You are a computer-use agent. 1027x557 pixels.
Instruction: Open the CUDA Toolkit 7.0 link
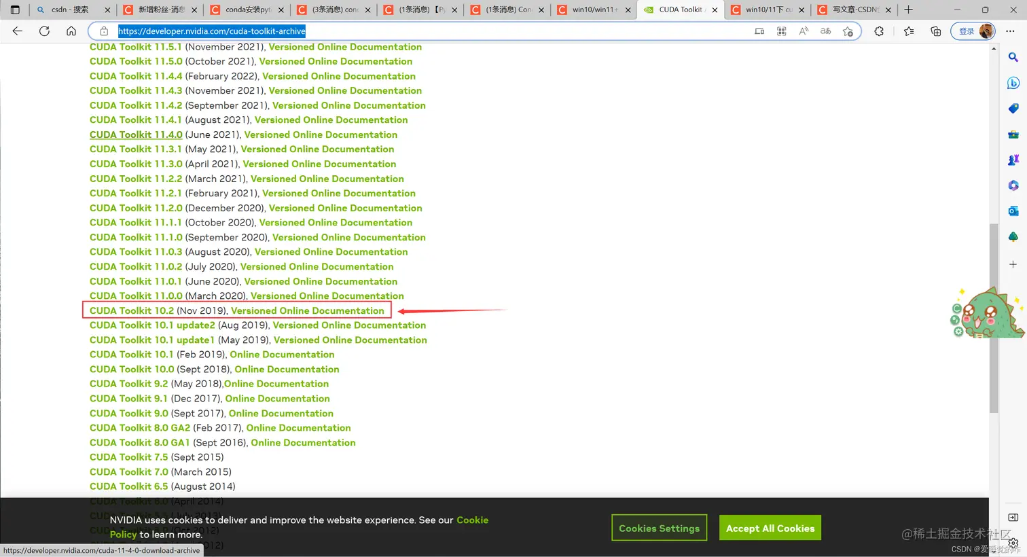[128, 471]
